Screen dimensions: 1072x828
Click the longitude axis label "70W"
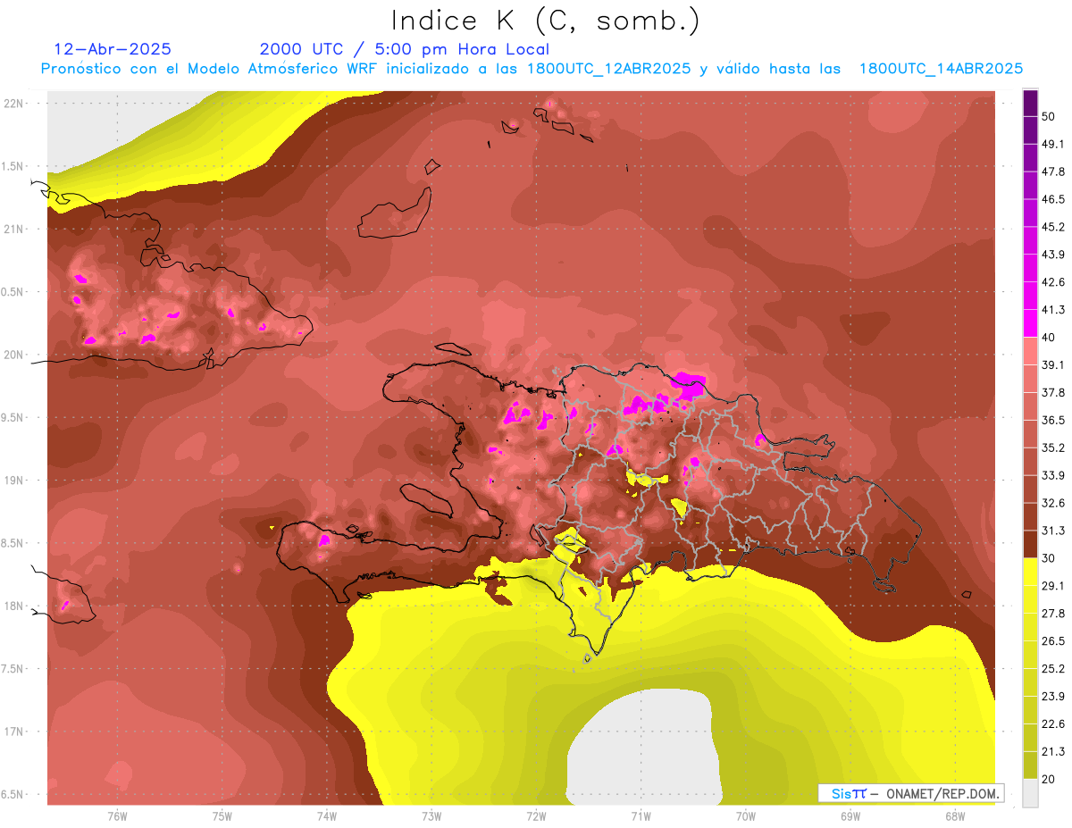[746, 816]
